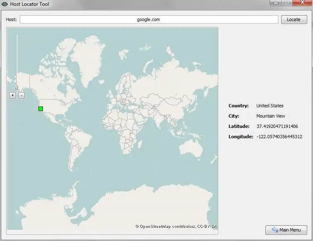
Task: Click the Country: label
Action: (x=239, y=106)
